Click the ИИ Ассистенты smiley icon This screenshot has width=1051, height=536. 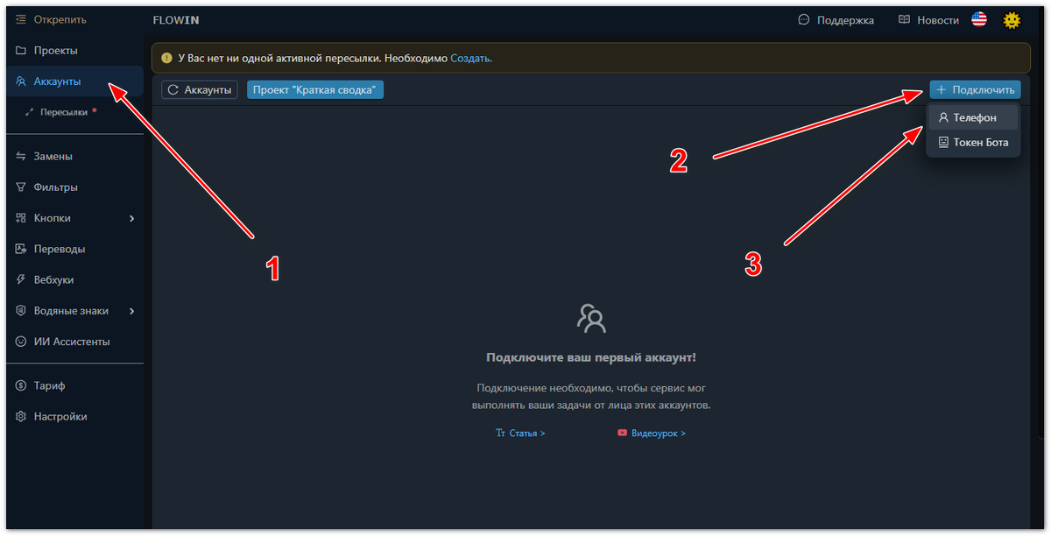(21, 342)
